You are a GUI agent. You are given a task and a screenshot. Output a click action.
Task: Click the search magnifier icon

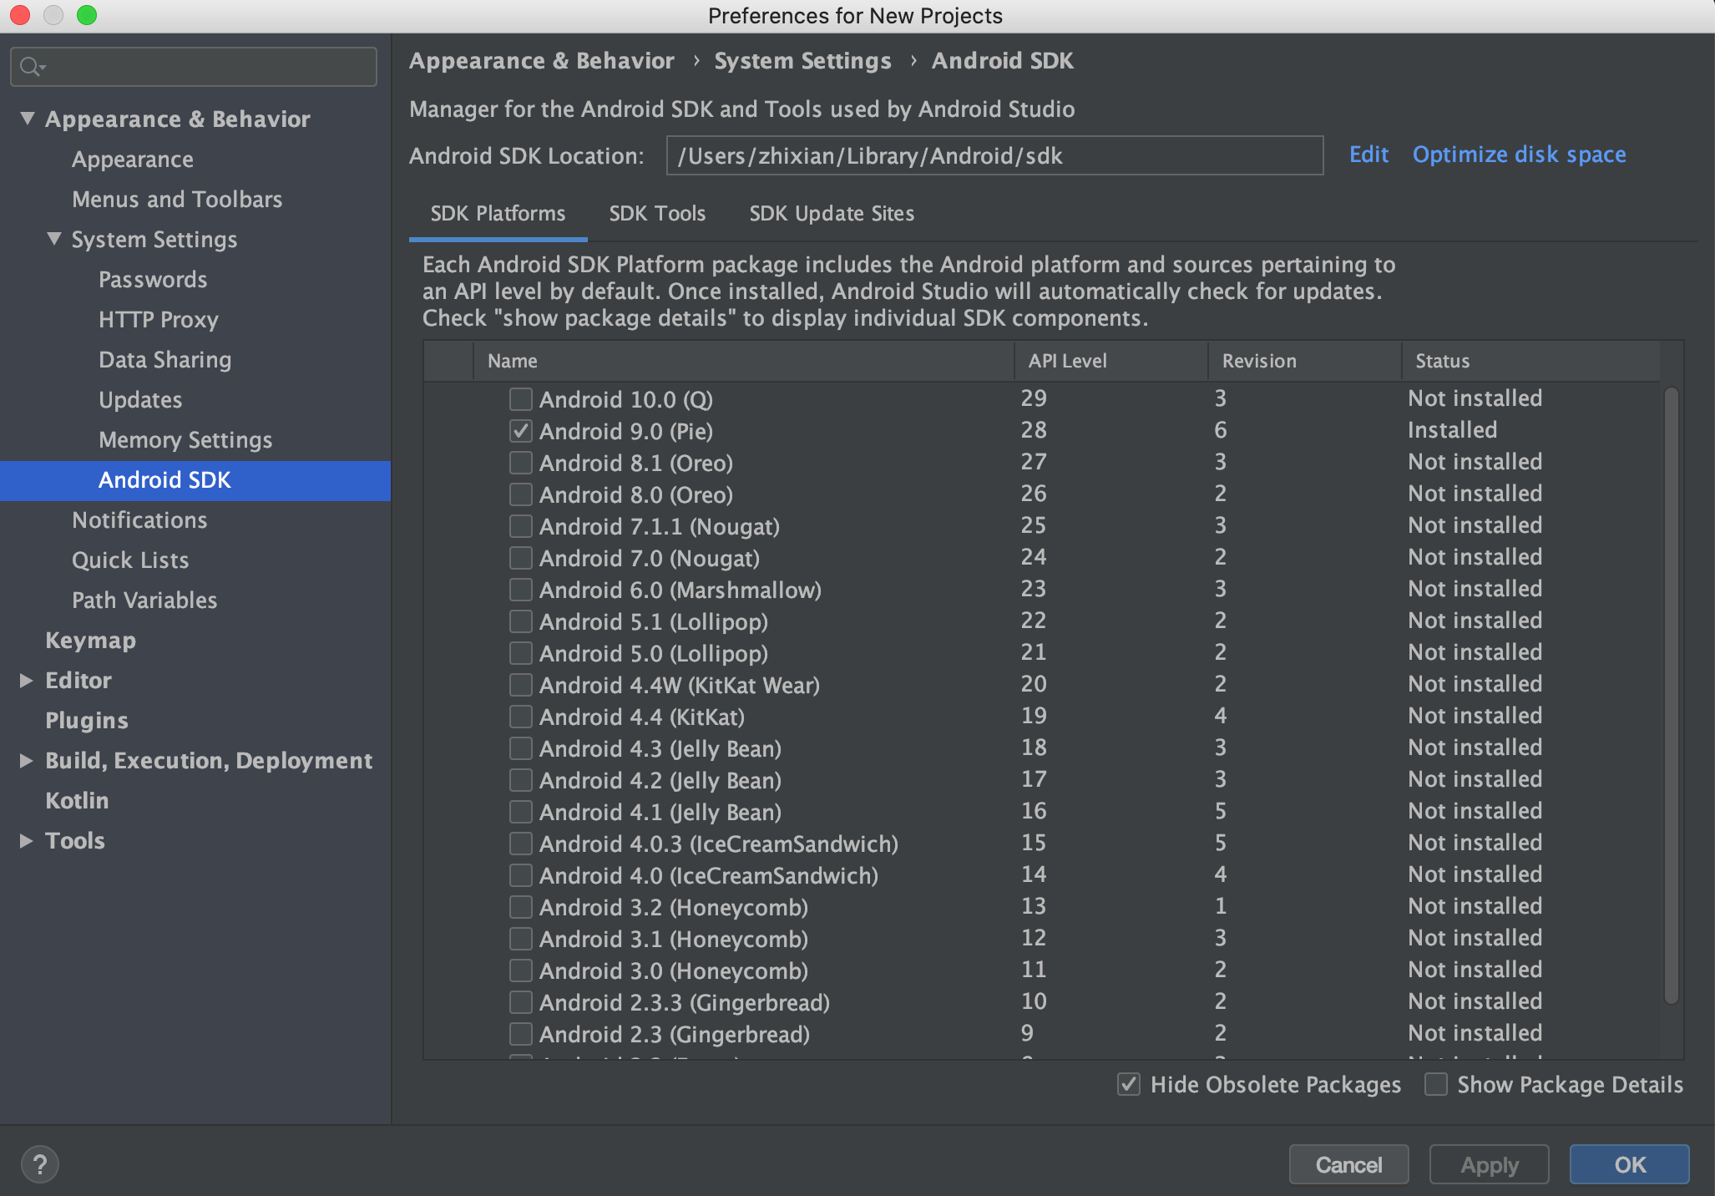(x=30, y=67)
